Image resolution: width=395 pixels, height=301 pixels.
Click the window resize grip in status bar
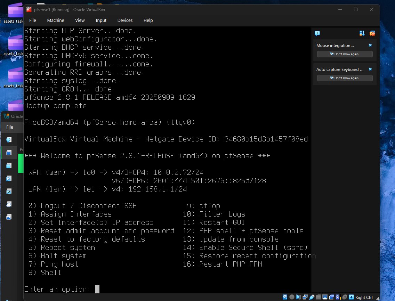click(x=377, y=298)
